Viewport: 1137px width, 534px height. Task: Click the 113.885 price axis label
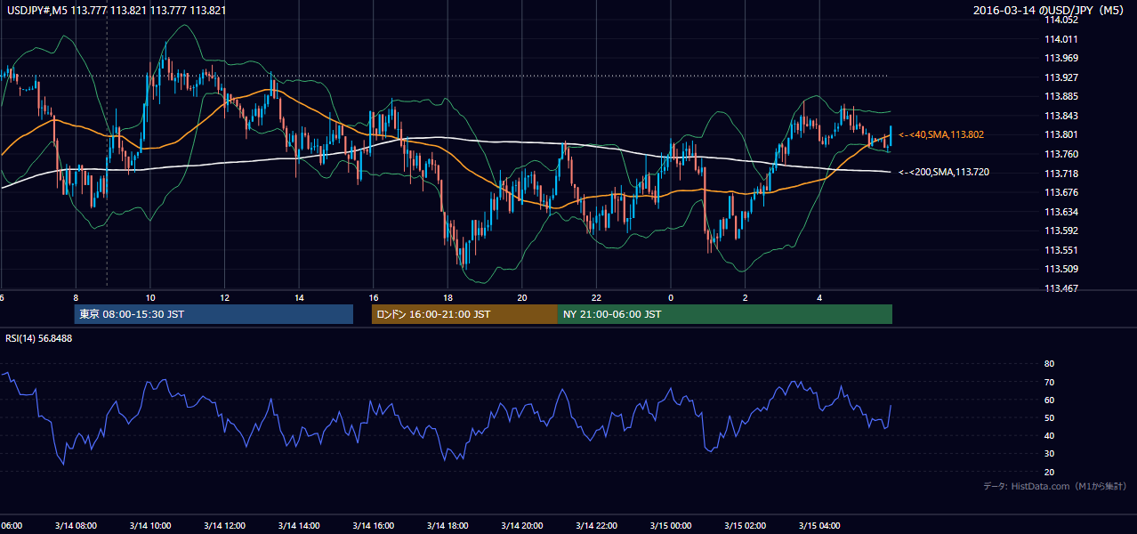[1061, 96]
